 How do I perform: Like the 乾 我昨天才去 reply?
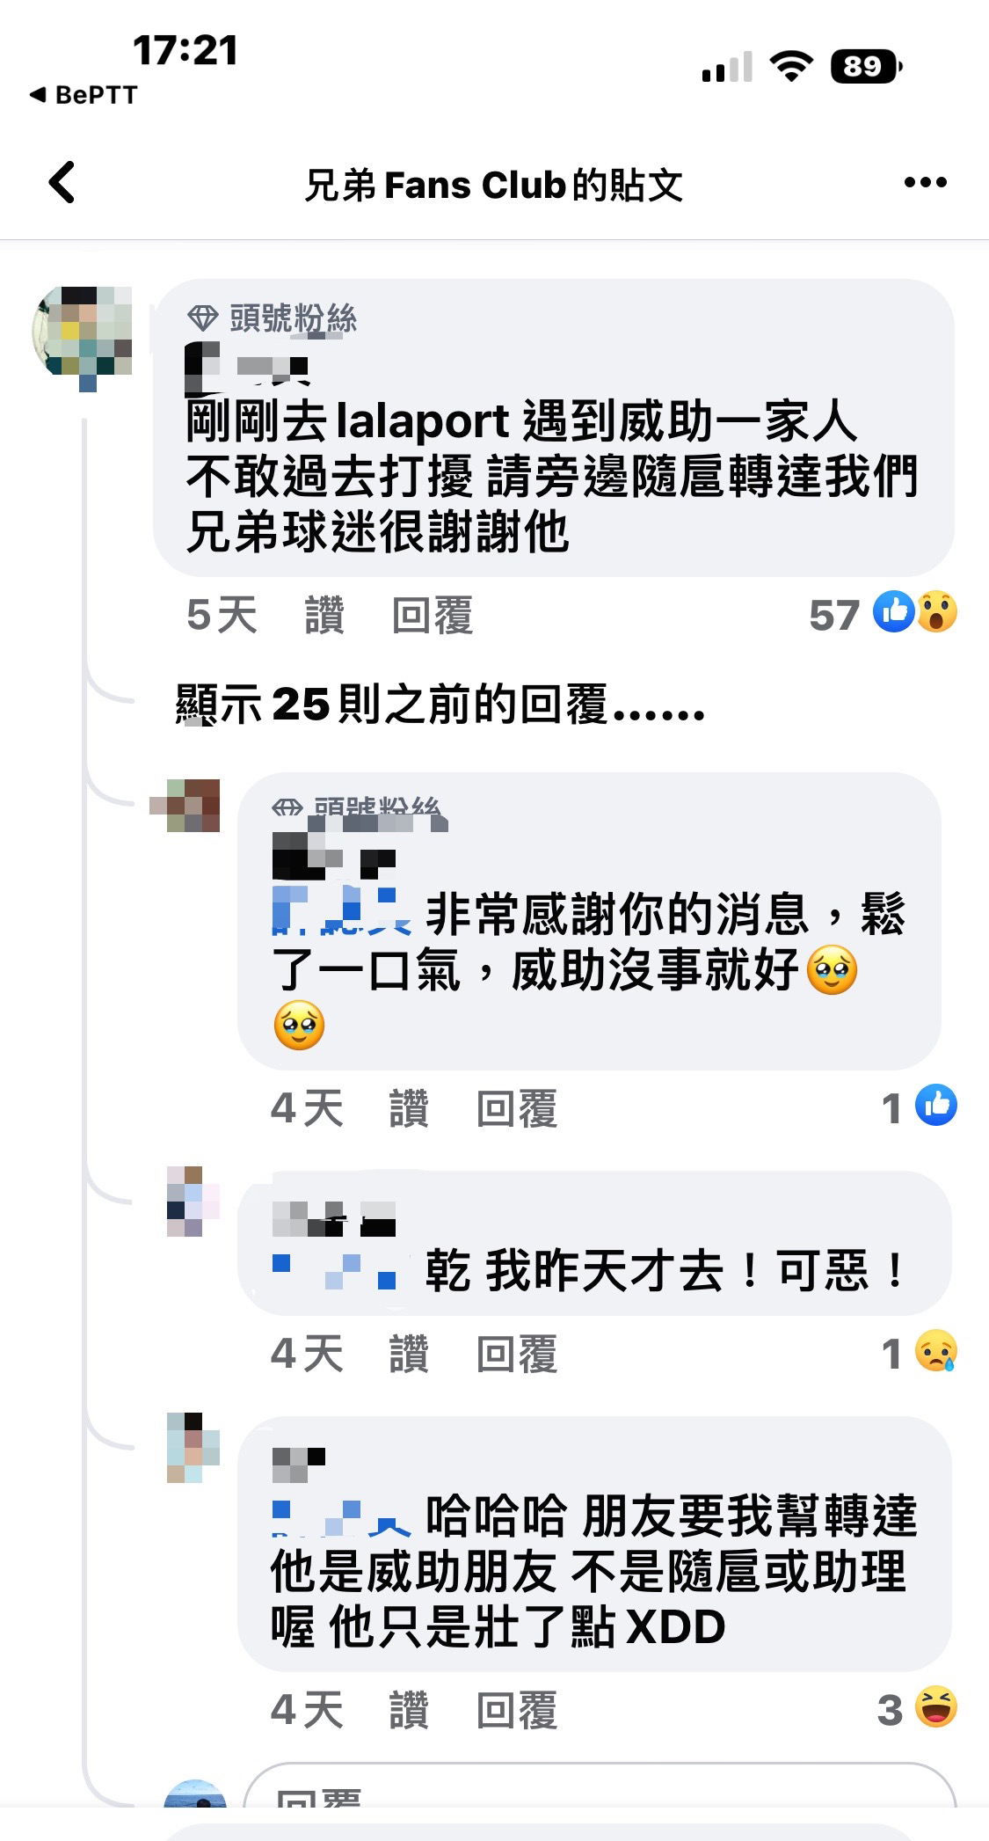[409, 1353]
